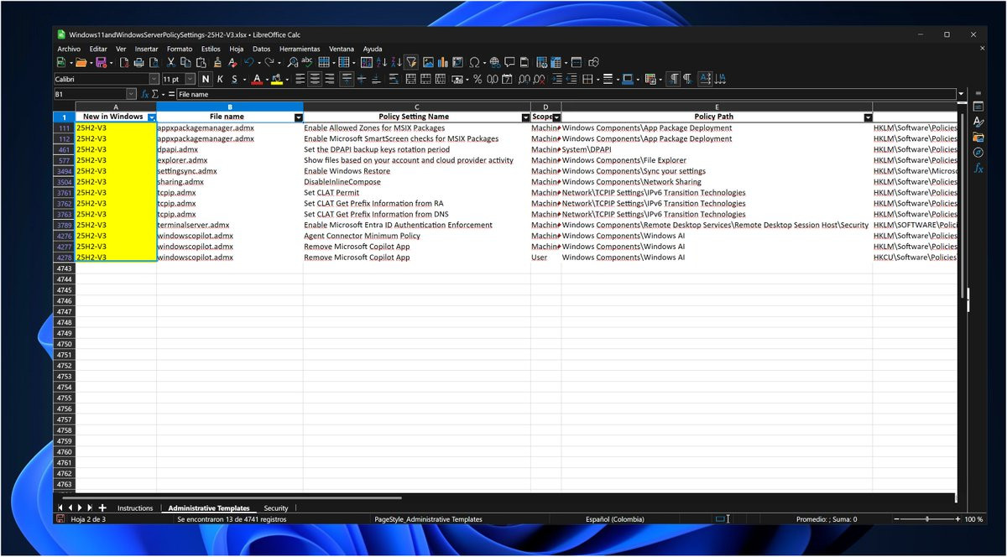The image size is (1007, 557).
Task: Click the Clone formatting paintbrush icon
Action: point(217,62)
